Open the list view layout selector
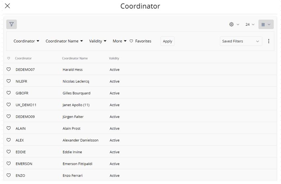 pos(266,25)
